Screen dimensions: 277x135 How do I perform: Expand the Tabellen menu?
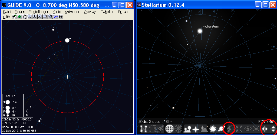108,12
